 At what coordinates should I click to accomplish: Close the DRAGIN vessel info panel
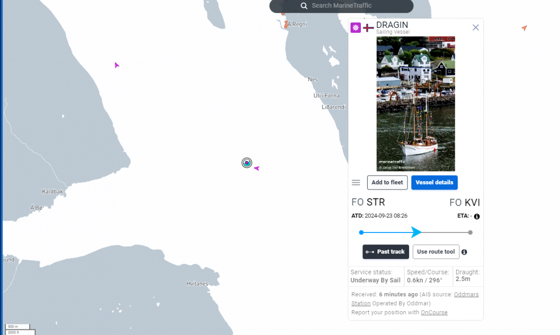tap(475, 27)
